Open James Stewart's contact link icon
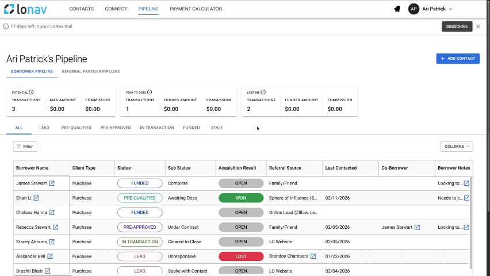This screenshot has width=490, height=276. point(52,183)
